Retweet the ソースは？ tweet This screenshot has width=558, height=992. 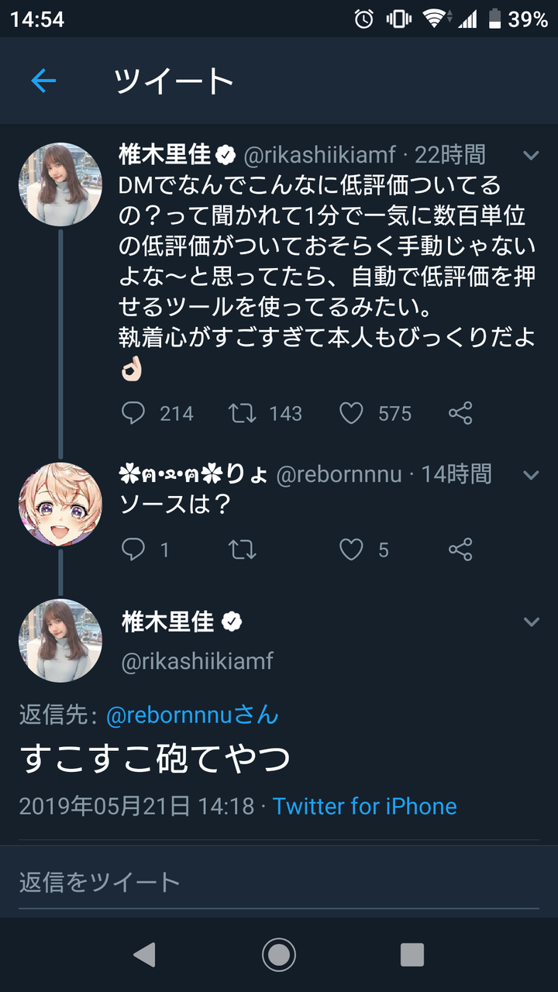tap(243, 550)
